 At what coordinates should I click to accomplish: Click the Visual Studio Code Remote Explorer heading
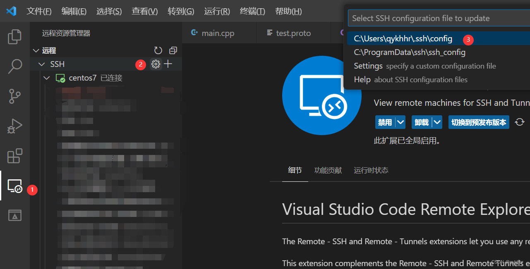(406, 209)
